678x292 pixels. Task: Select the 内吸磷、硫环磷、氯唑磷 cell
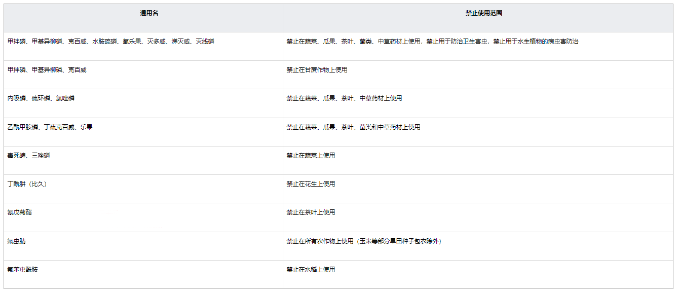41,98
